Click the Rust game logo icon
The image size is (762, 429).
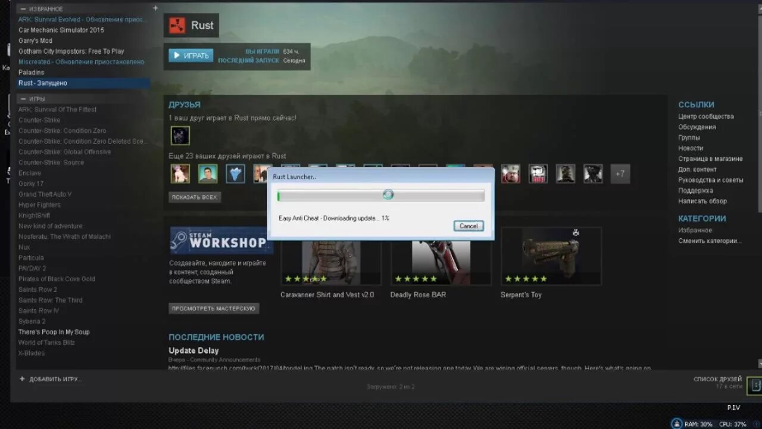[x=177, y=26]
